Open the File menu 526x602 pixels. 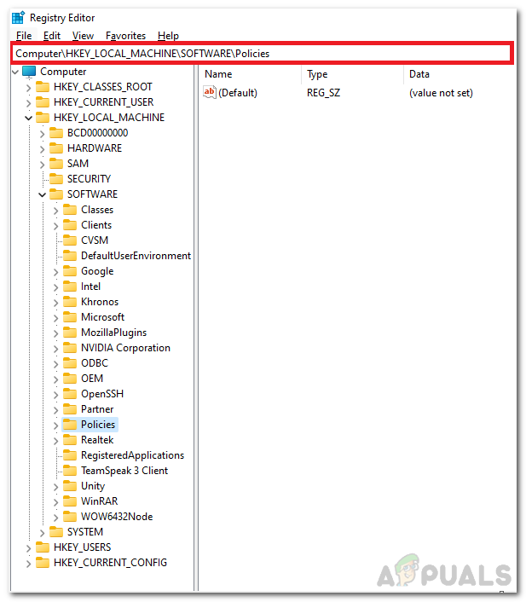(x=24, y=36)
